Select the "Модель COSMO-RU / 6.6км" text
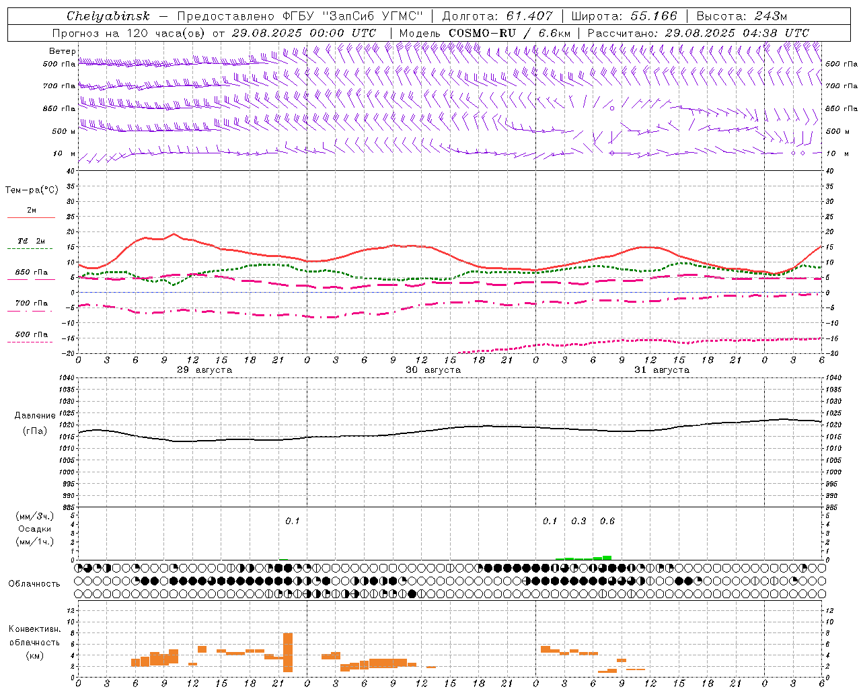 pyautogui.click(x=485, y=33)
